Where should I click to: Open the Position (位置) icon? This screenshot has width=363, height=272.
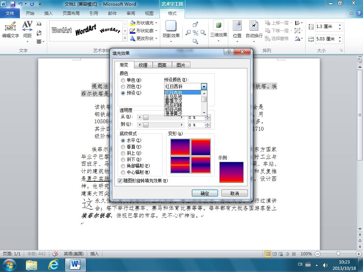pos(237,25)
